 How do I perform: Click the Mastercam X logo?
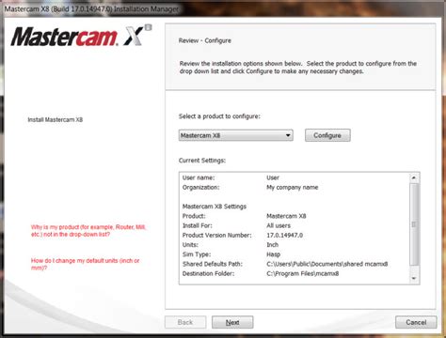pos(81,37)
